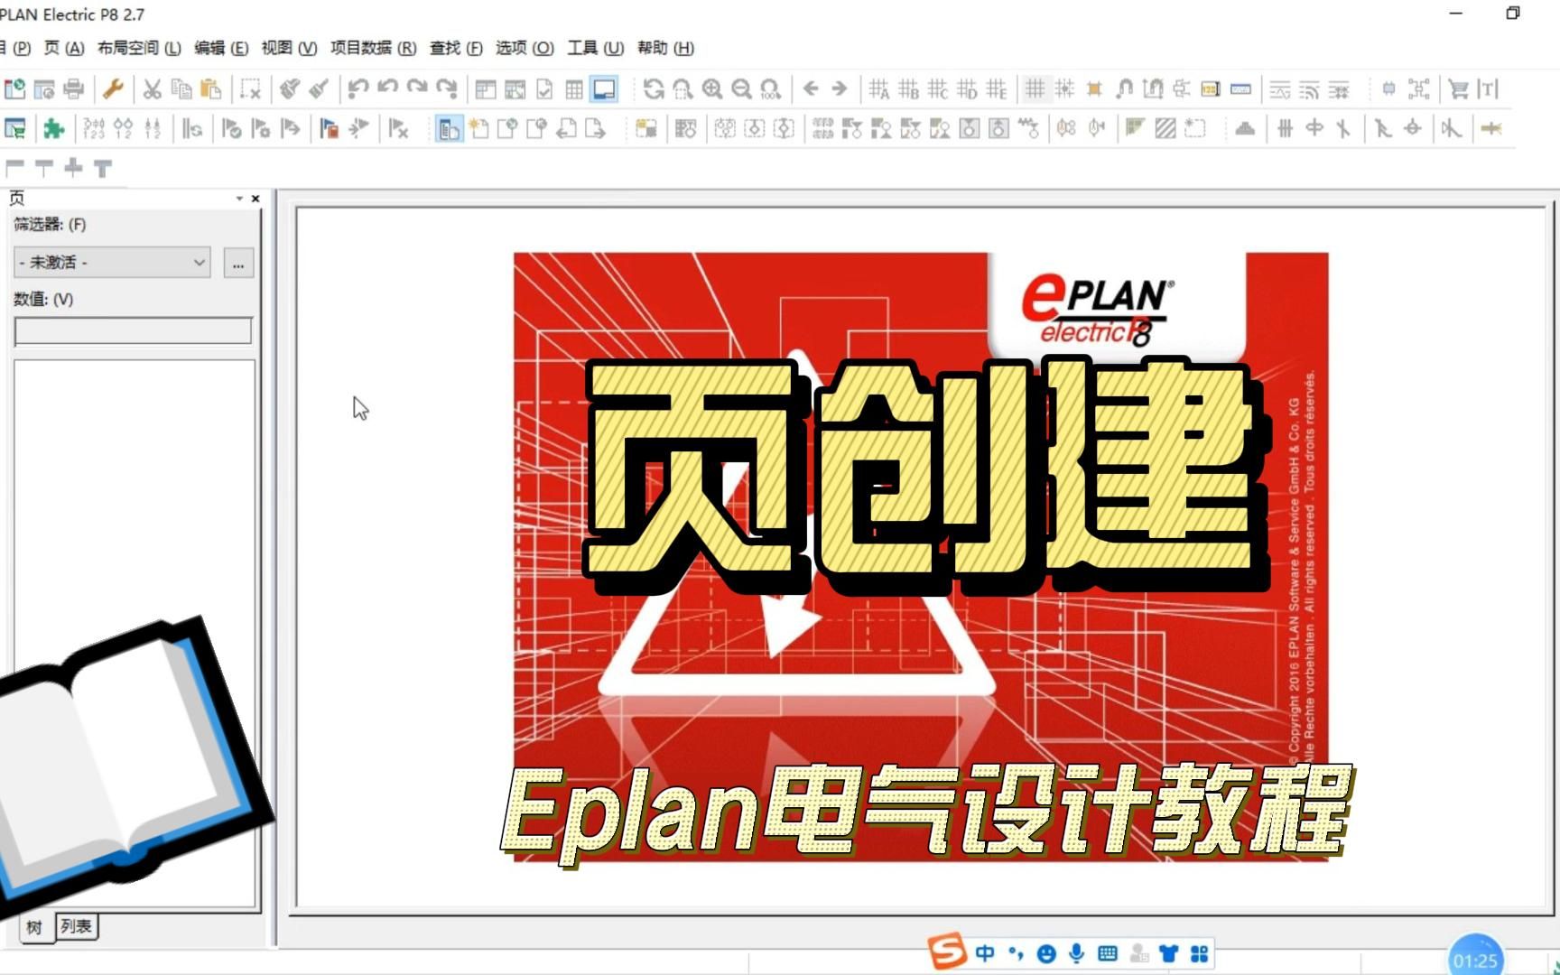Toggle the graphical preview window button
Screen dimensions: 1560x975
pos(604,88)
